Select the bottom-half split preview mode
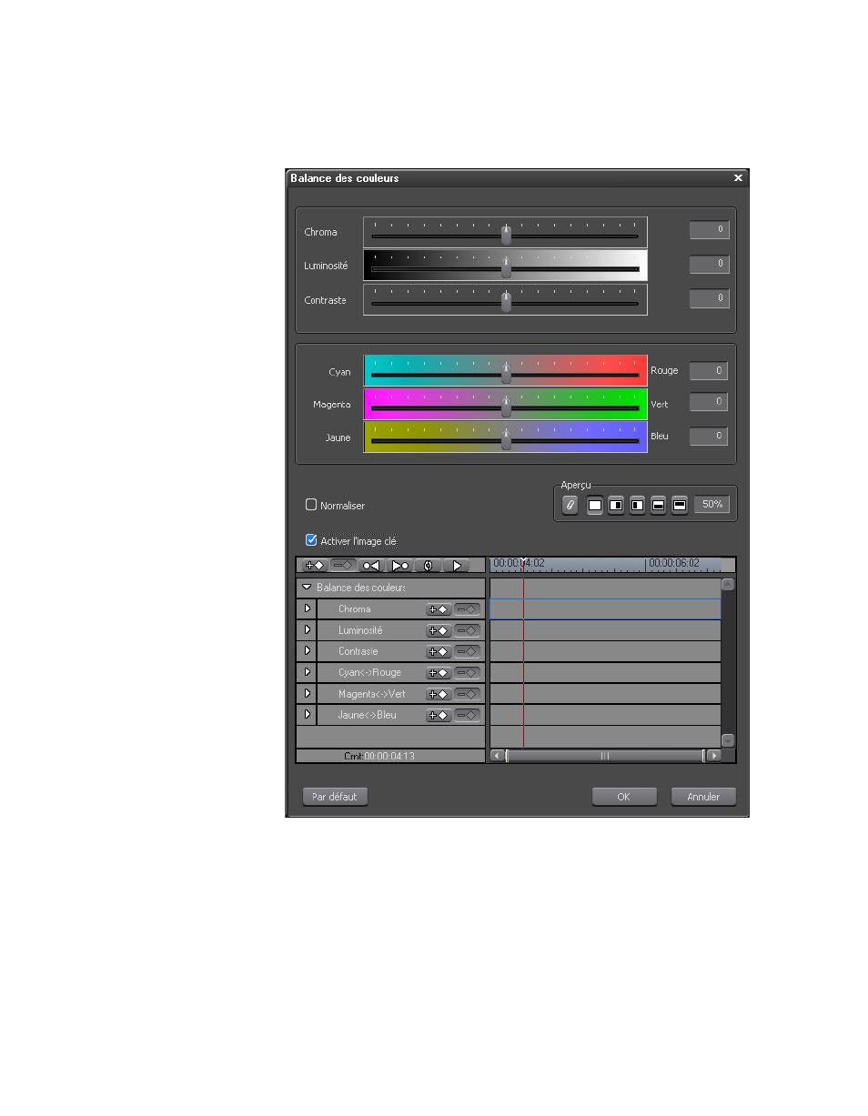The image size is (868, 1116). coord(658,505)
